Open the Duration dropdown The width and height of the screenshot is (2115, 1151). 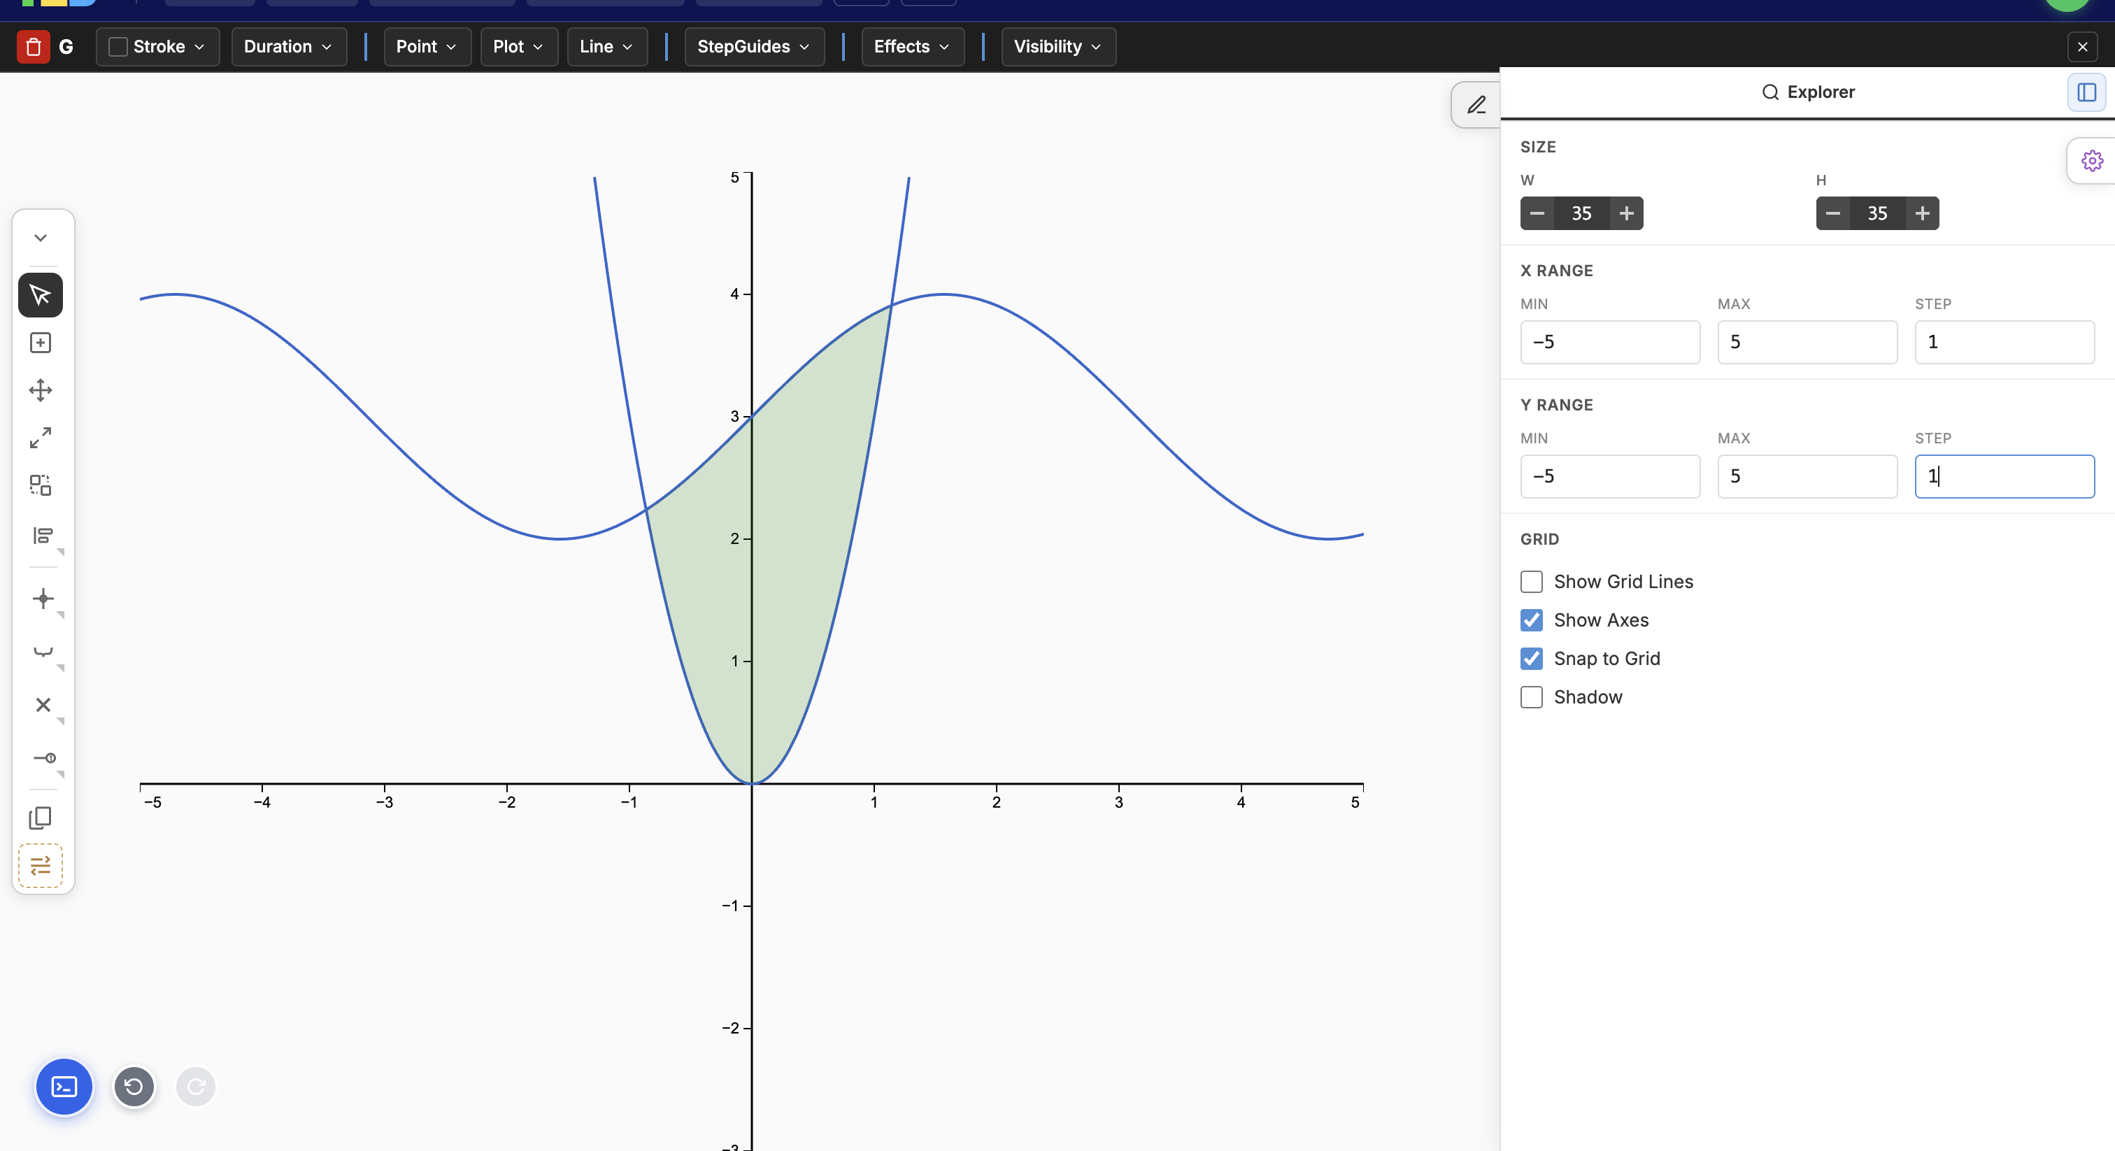point(289,47)
